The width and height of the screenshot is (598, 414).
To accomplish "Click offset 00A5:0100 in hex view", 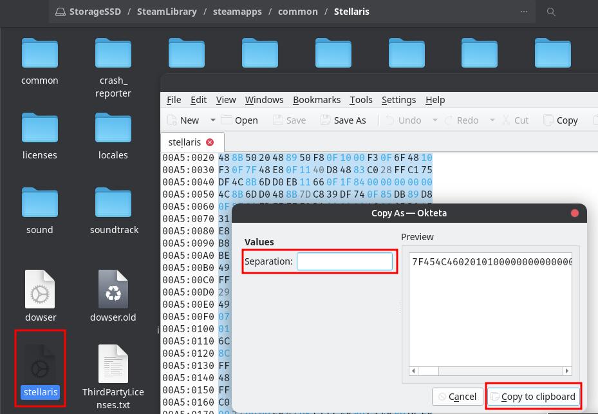I will tap(188, 329).
